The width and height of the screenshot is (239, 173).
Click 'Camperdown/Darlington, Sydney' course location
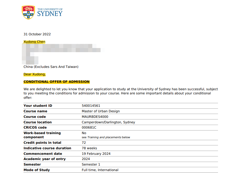pyautogui.click(x=108, y=122)
